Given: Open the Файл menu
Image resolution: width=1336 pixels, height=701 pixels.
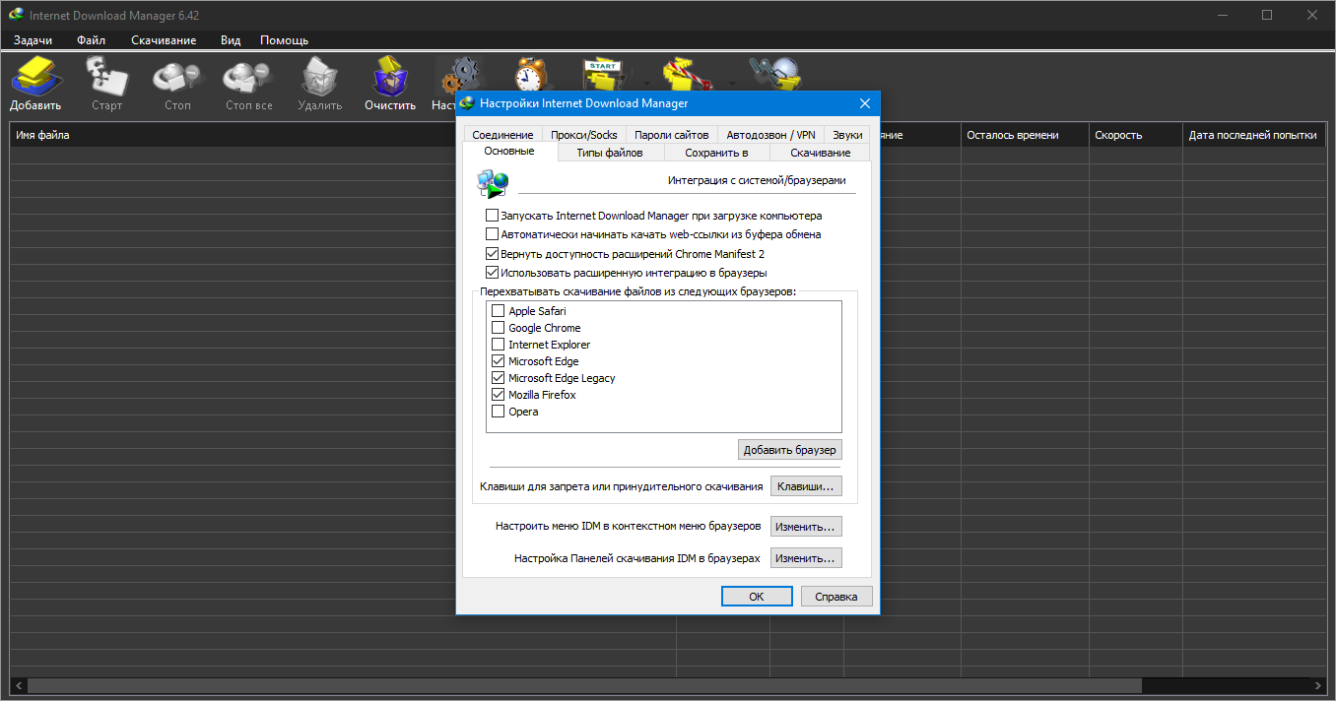Looking at the screenshot, I should tap(91, 40).
